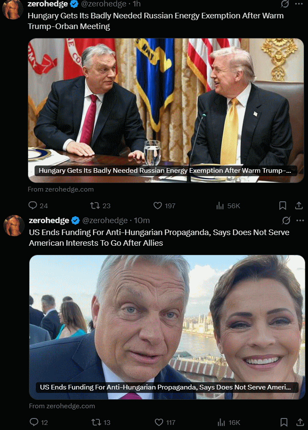Like the post with 197 likes
Screen dimensions: 308x430
(164, 206)
